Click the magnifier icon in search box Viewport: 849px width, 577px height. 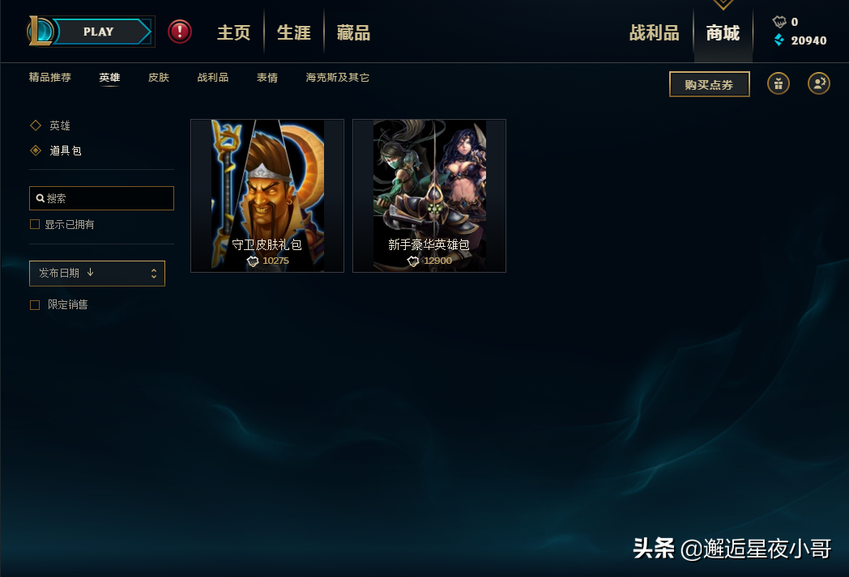click(x=40, y=198)
